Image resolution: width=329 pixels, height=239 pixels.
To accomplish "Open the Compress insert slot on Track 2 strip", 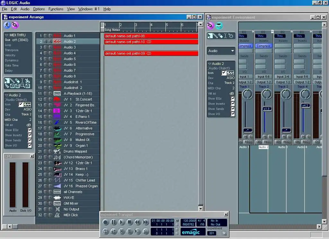I will click(x=263, y=46).
